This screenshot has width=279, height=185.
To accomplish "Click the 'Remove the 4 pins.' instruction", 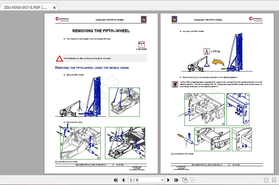I will pyautogui.click(x=75, y=122).
